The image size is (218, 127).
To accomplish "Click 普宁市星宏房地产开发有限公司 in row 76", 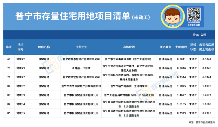I will [x=81, y=77].
